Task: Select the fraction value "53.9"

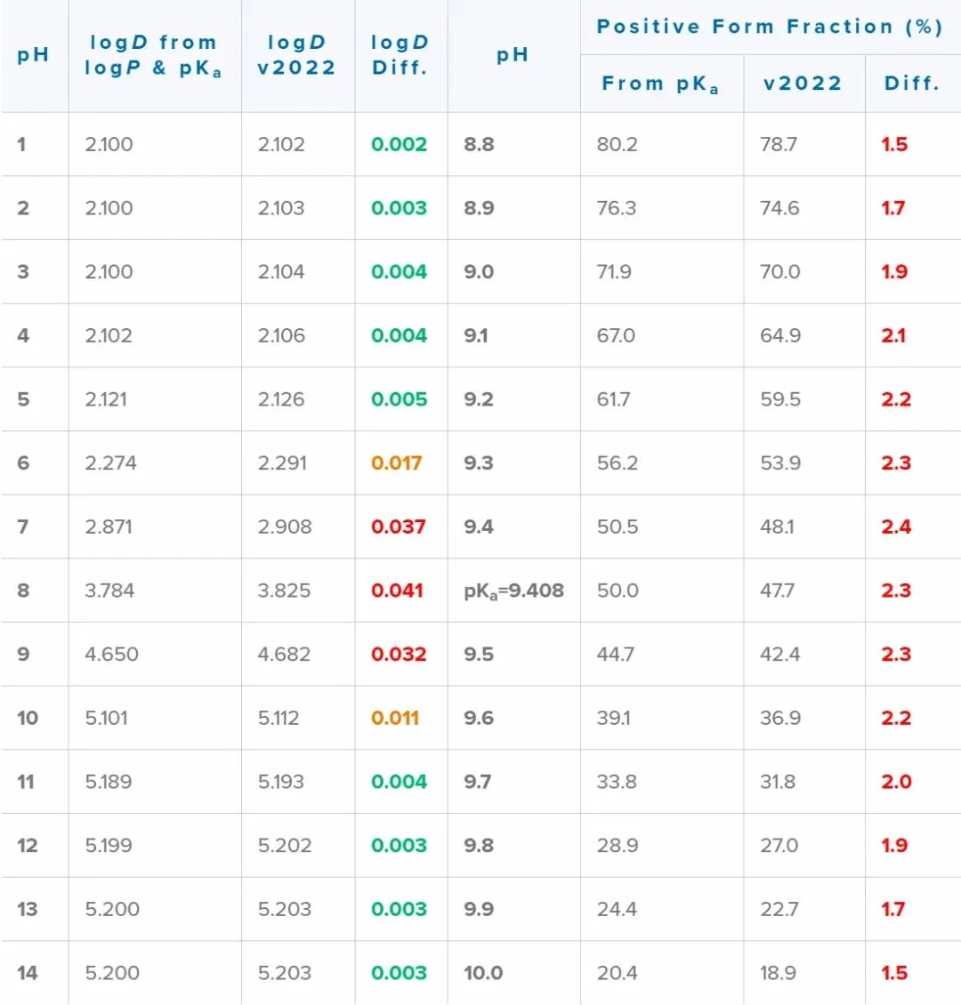Action: 781,462
